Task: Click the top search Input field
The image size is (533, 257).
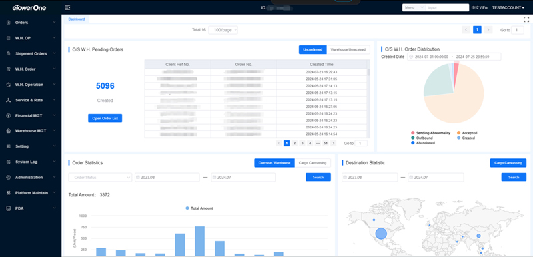Action: point(447,7)
